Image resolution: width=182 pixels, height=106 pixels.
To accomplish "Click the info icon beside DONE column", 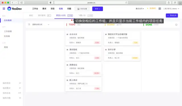I will coord(176,25).
